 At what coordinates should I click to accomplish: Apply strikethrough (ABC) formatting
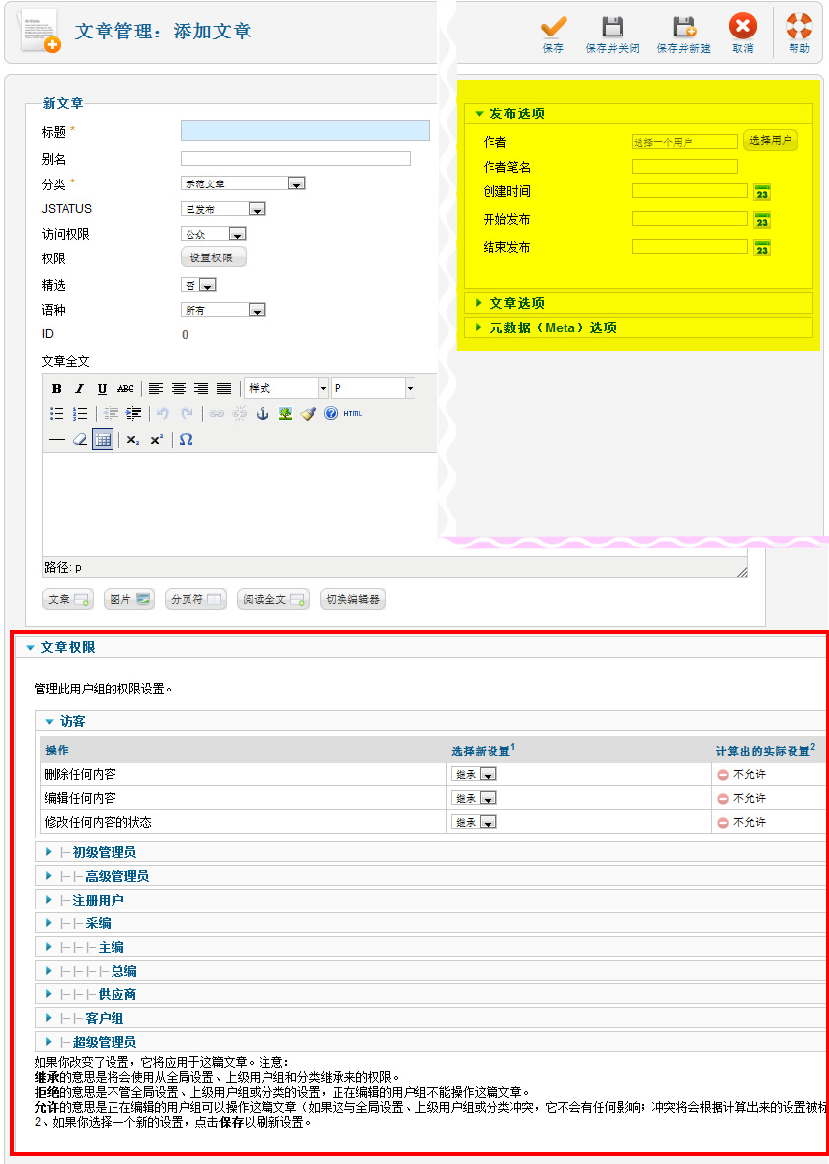point(125,389)
